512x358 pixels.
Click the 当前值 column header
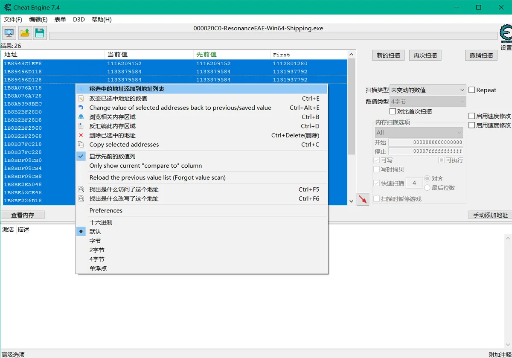149,55
